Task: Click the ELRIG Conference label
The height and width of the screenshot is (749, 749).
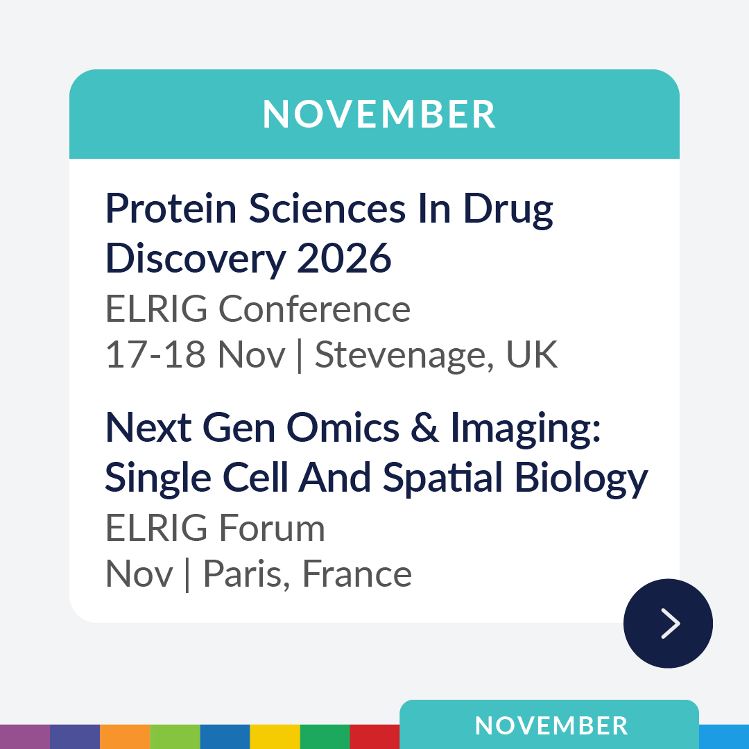Action: pyautogui.click(x=258, y=309)
